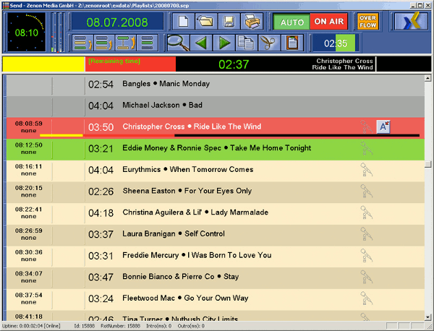Print the playlist with the printer icon

[251, 22]
